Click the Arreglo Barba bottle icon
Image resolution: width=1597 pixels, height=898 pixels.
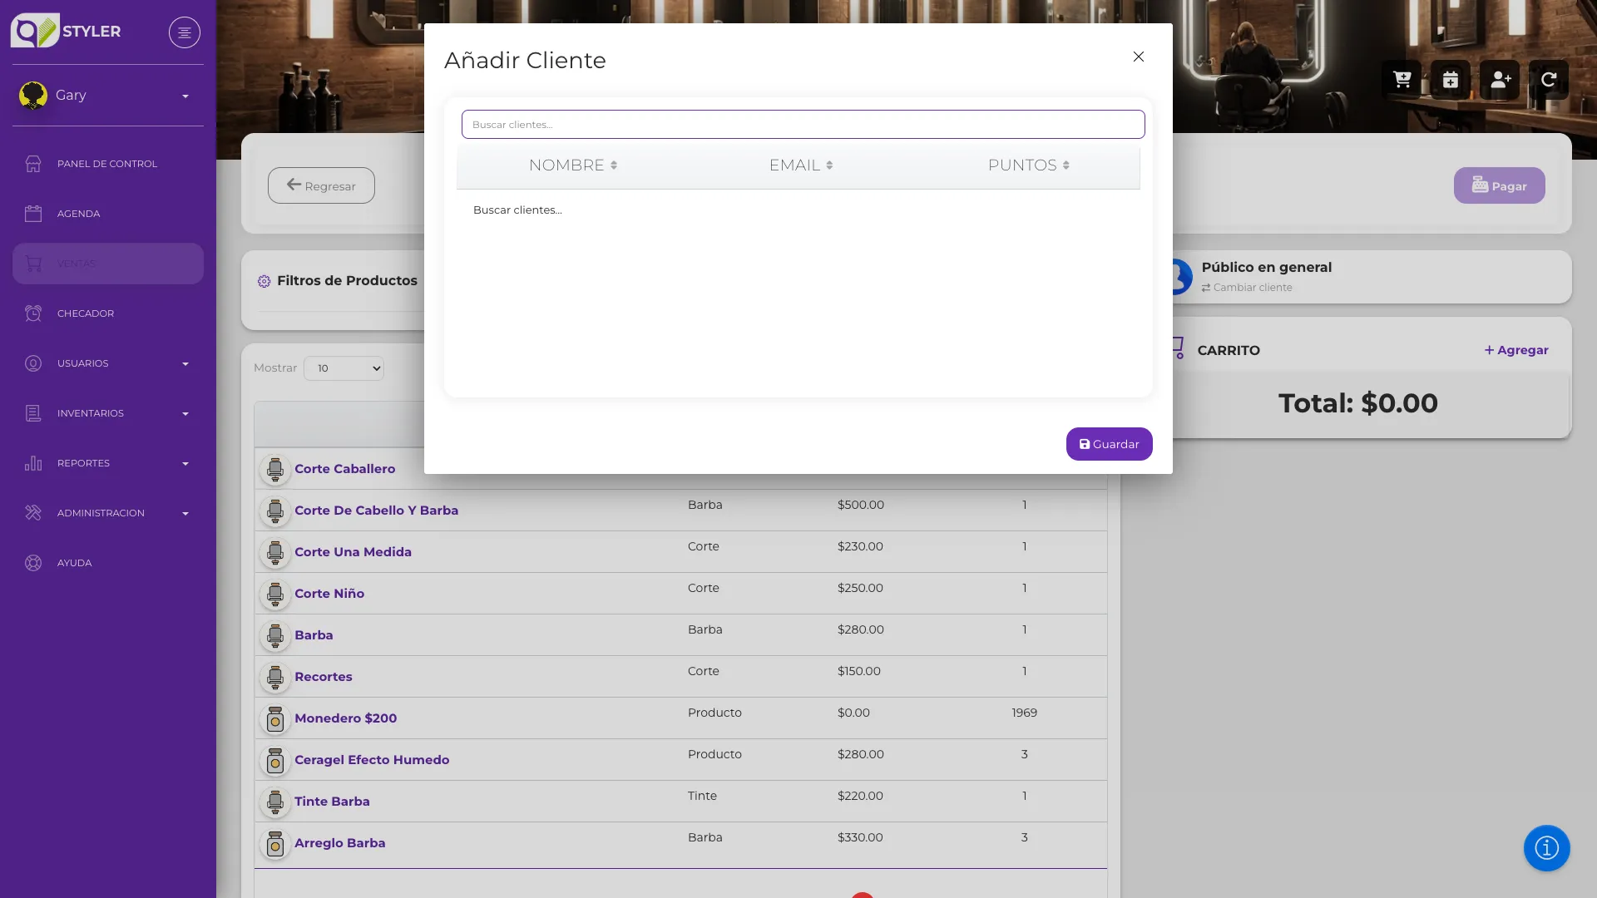pos(275,844)
